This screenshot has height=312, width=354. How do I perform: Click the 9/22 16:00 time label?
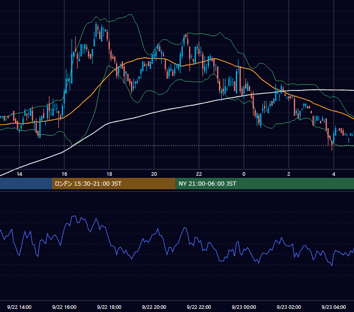[x=65, y=307]
